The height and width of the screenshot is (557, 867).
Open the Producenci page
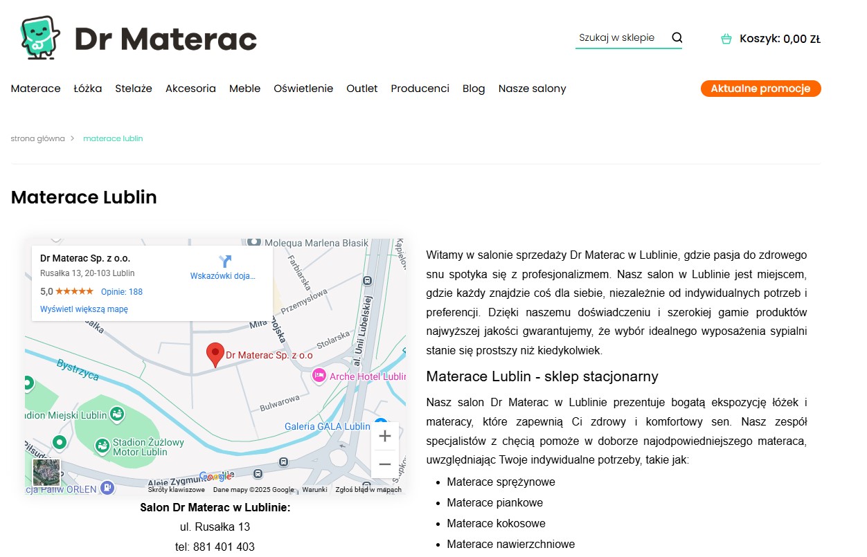(x=420, y=89)
